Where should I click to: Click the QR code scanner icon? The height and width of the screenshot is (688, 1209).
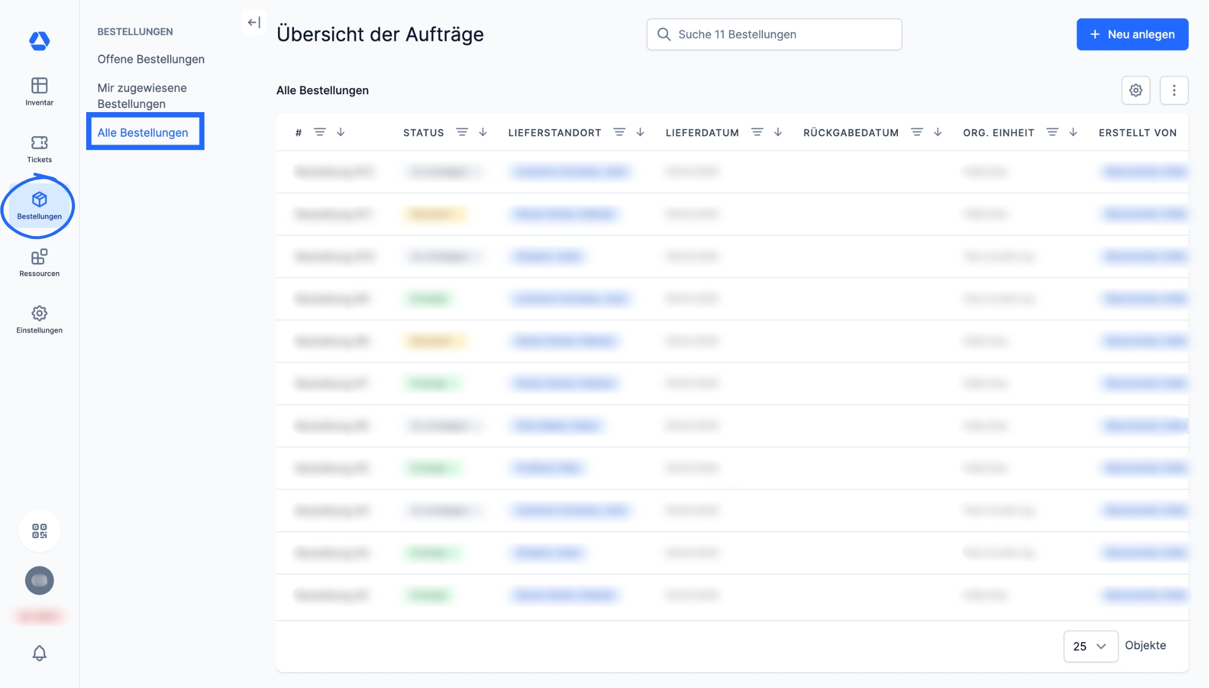pyautogui.click(x=39, y=530)
